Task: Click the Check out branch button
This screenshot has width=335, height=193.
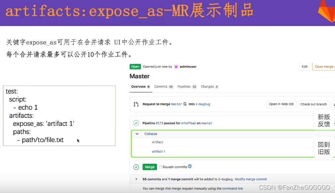Action: (313, 104)
